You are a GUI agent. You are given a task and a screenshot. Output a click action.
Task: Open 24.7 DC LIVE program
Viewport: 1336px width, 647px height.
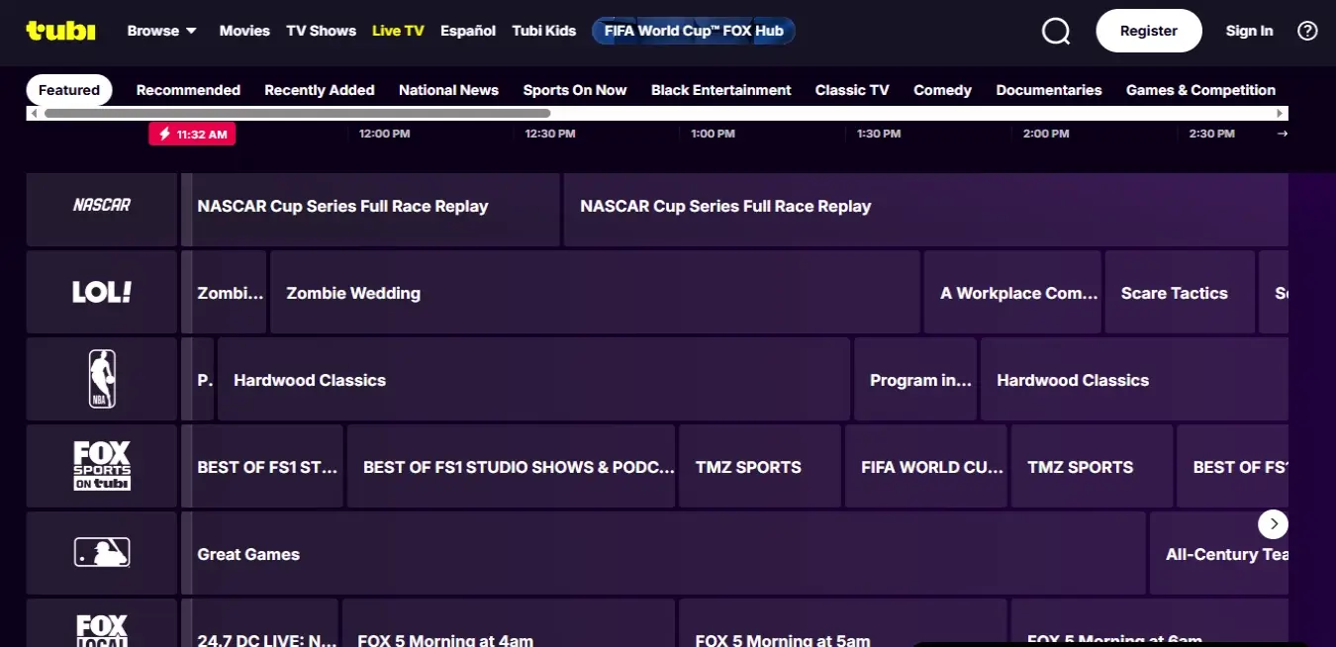coord(259,623)
